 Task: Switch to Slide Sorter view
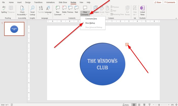click(139, 105)
